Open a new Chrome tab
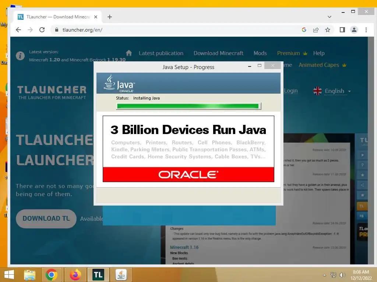Image resolution: width=377 pixels, height=282 pixels. click(x=110, y=17)
